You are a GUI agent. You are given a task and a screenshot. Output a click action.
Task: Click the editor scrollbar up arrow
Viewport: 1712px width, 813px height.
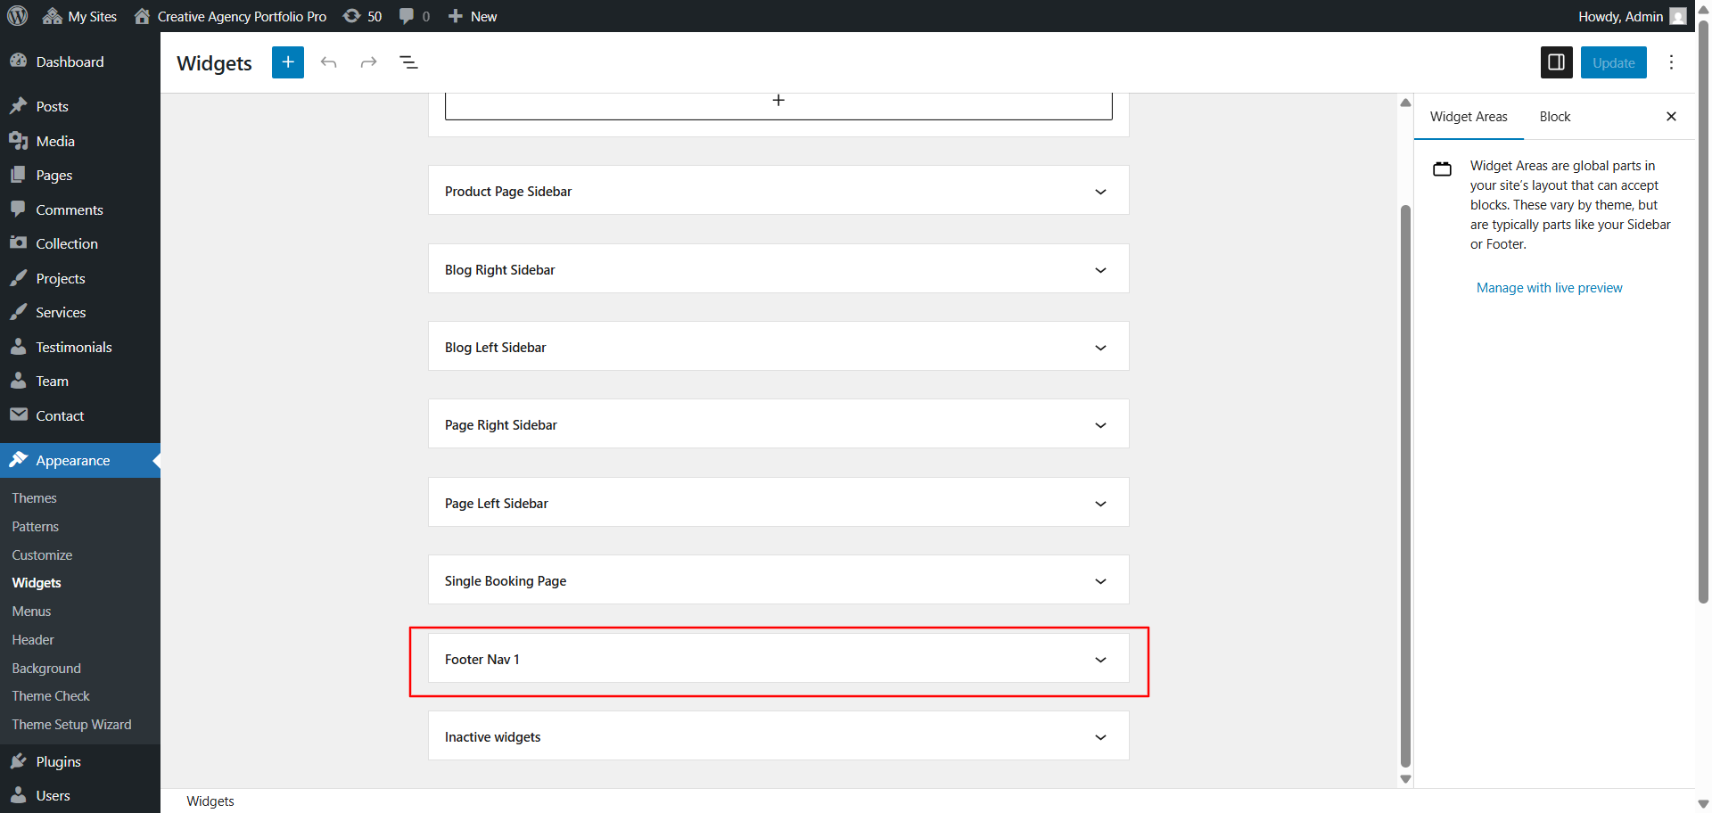[1405, 103]
